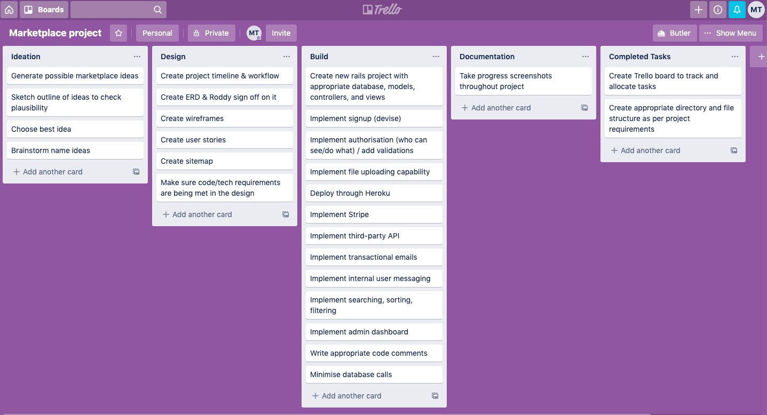767x415 pixels.
Task: Click the Invite button
Action: point(281,33)
